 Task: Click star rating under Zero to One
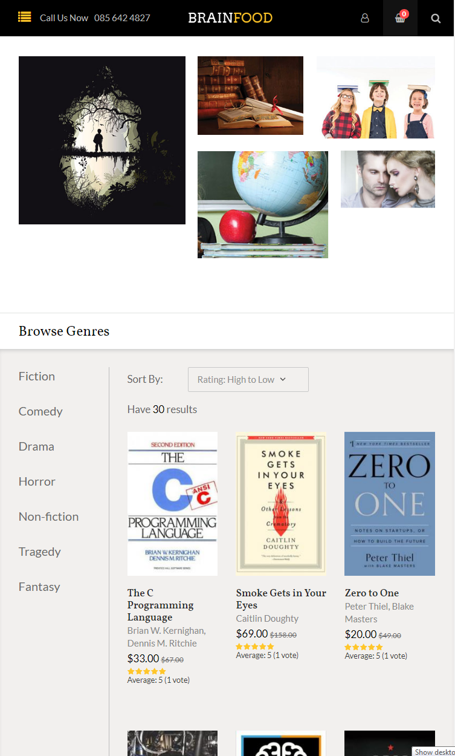(x=364, y=647)
